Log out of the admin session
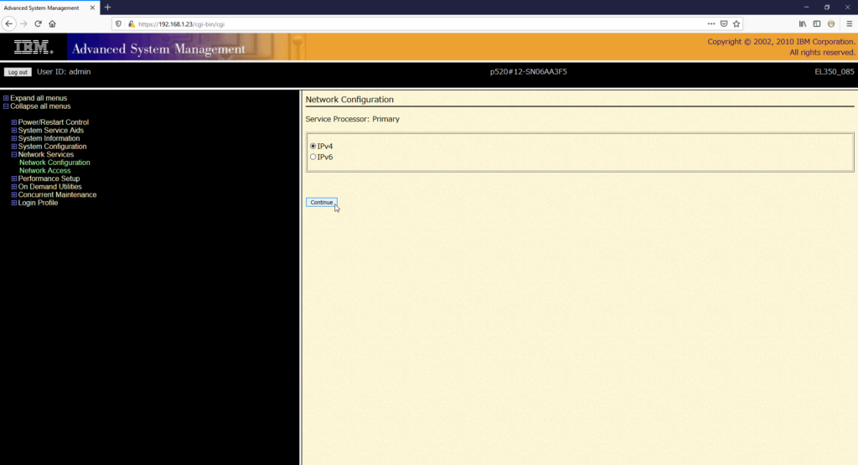 pyautogui.click(x=18, y=72)
